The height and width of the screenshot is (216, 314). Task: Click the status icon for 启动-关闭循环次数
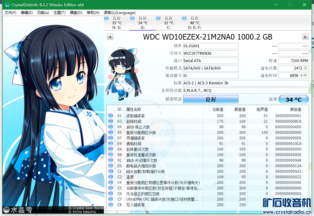(111, 160)
